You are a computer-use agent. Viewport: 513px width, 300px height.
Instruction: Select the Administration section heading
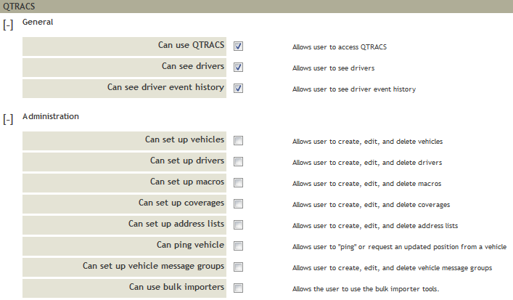[x=51, y=116]
